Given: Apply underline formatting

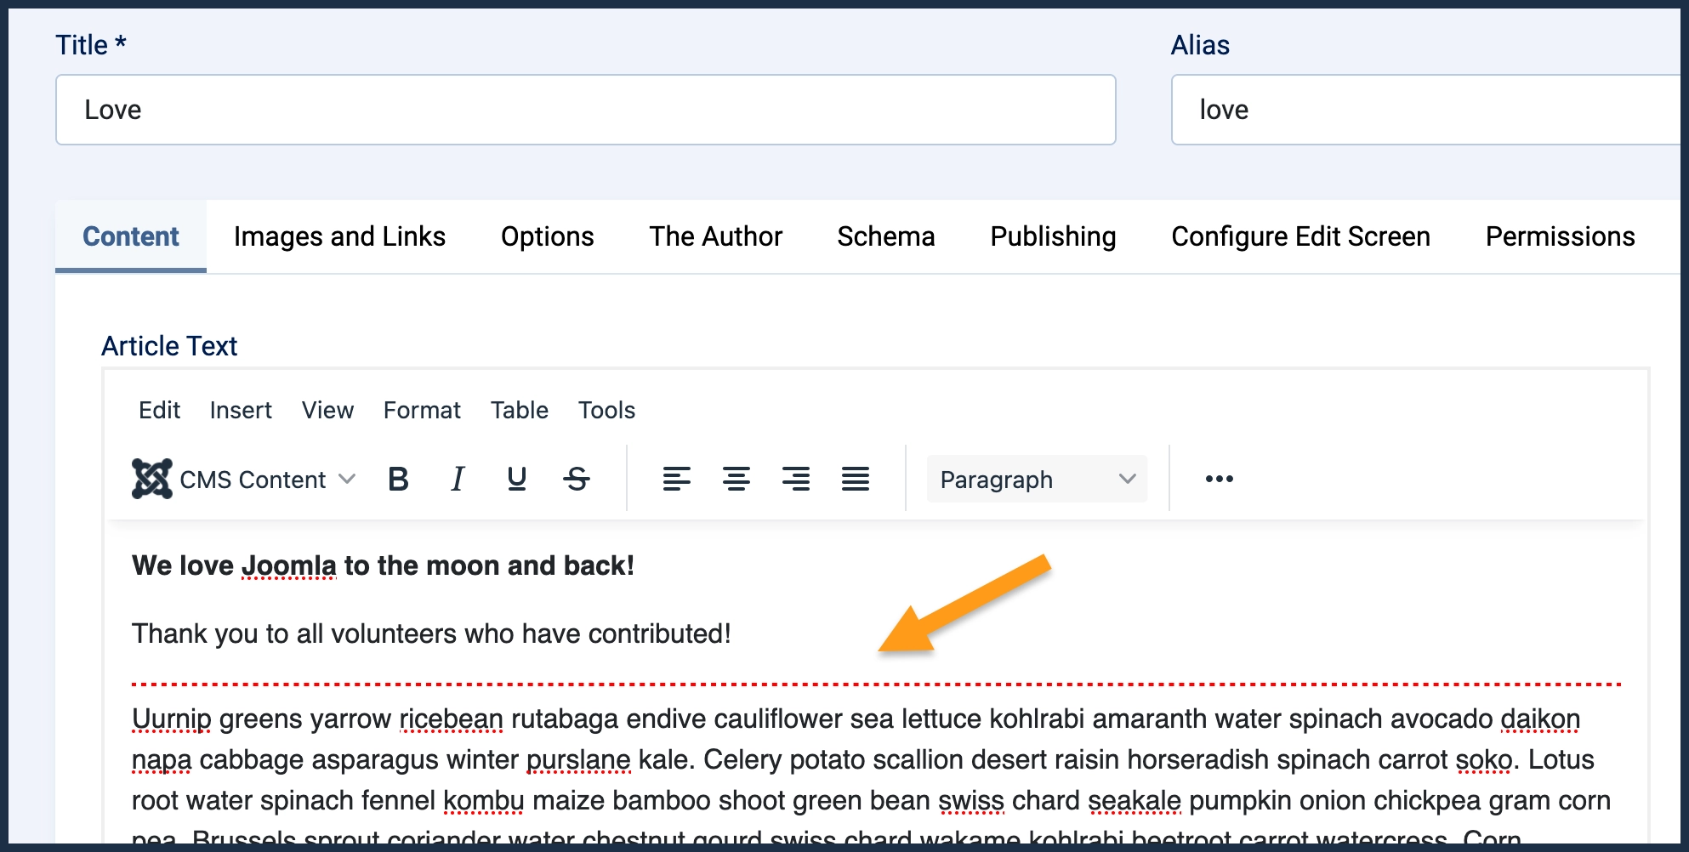Looking at the screenshot, I should click(517, 480).
